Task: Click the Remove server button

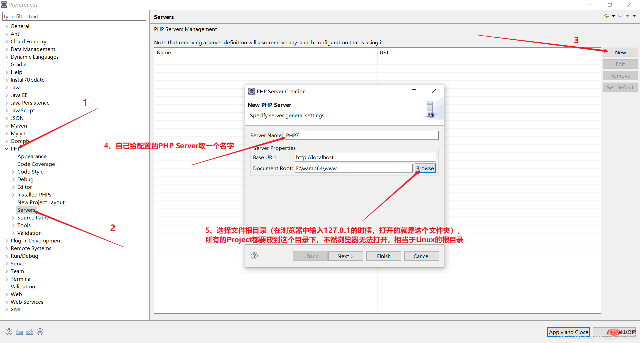Action: (620, 76)
